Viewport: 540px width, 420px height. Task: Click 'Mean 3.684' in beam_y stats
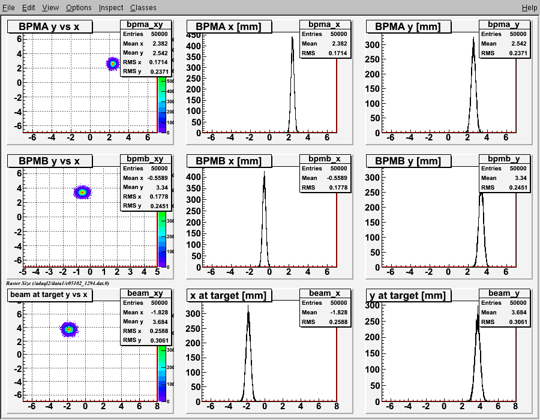click(504, 312)
